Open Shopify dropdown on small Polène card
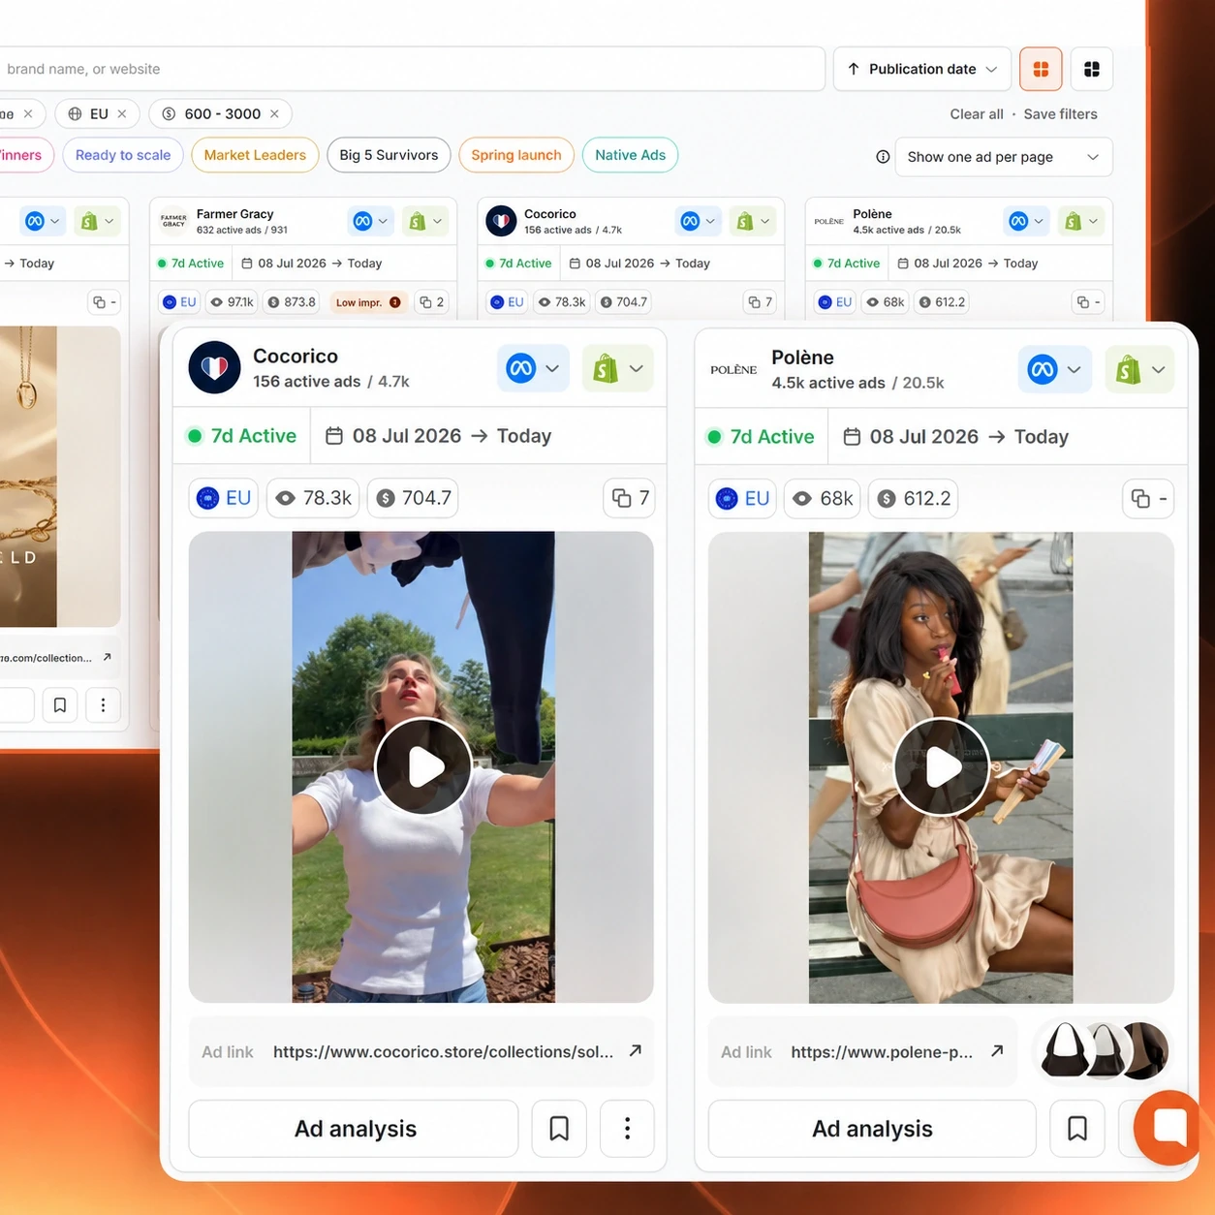Viewport: 1215px width, 1215px height. [1081, 221]
